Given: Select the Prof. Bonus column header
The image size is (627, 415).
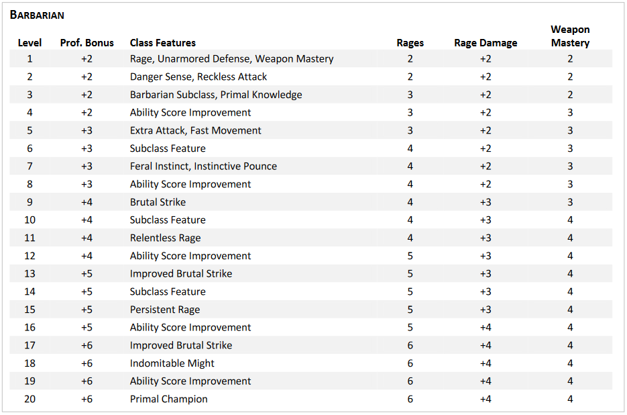Looking at the screenshot, I should point(87,43).
